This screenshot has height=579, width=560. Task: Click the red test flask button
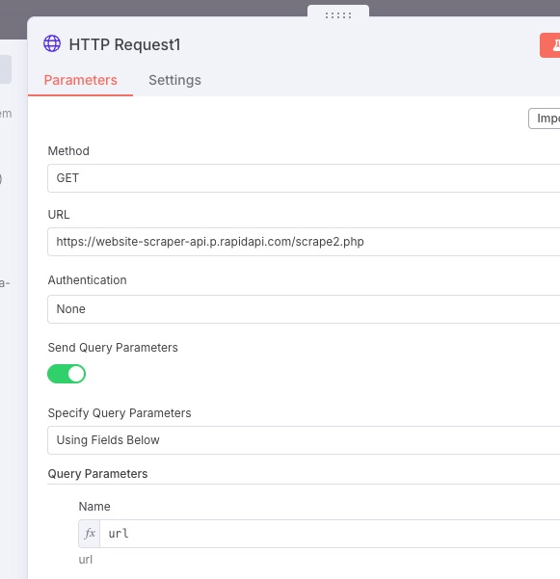[x=550, y=45]
